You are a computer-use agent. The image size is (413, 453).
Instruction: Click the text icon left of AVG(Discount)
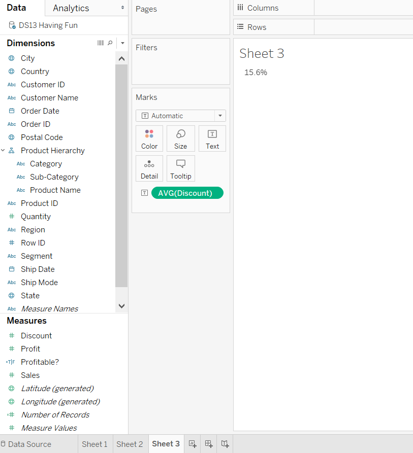coord(144,193)
